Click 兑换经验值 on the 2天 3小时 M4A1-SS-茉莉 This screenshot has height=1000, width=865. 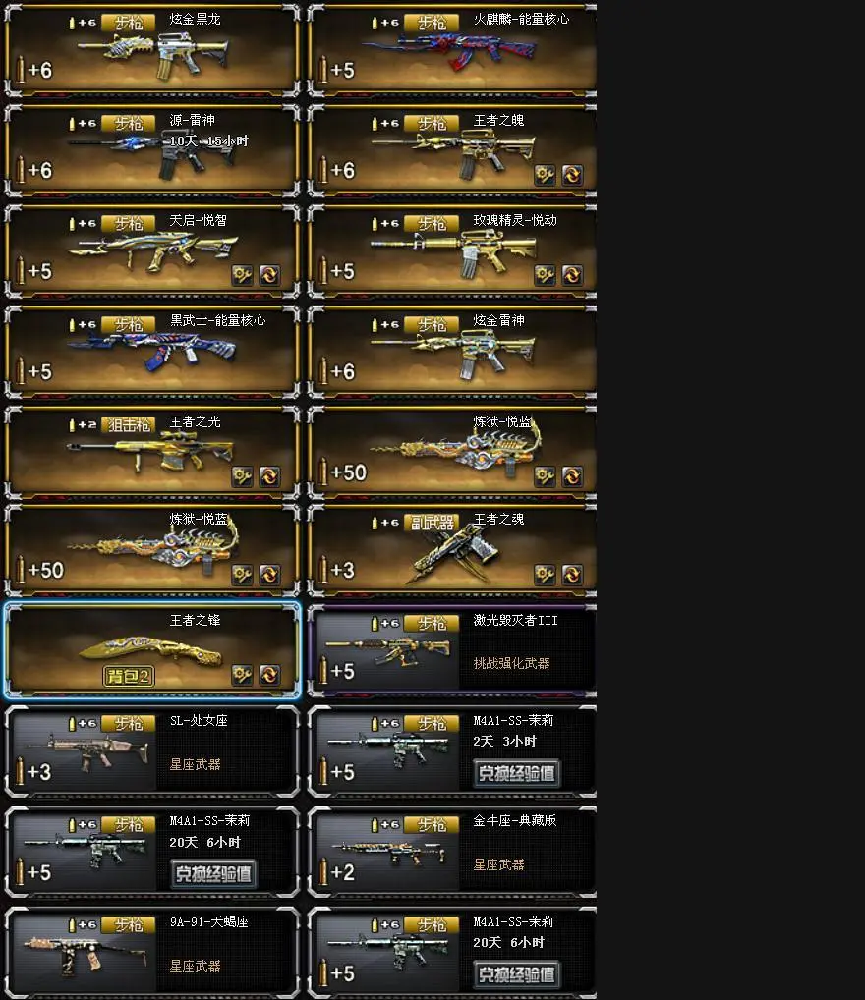coord(516,774)
